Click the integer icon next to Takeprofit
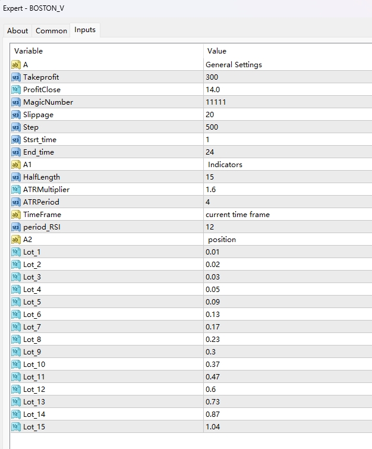The width and height of the screenshot is (372, 449). (x=15, y=77)
